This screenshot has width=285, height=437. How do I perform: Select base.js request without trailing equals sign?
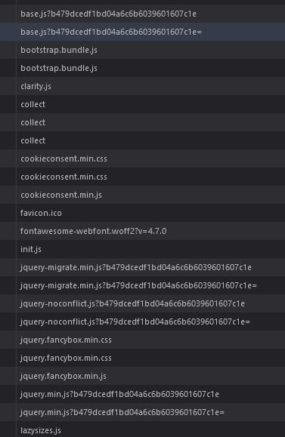coord(142,14)
